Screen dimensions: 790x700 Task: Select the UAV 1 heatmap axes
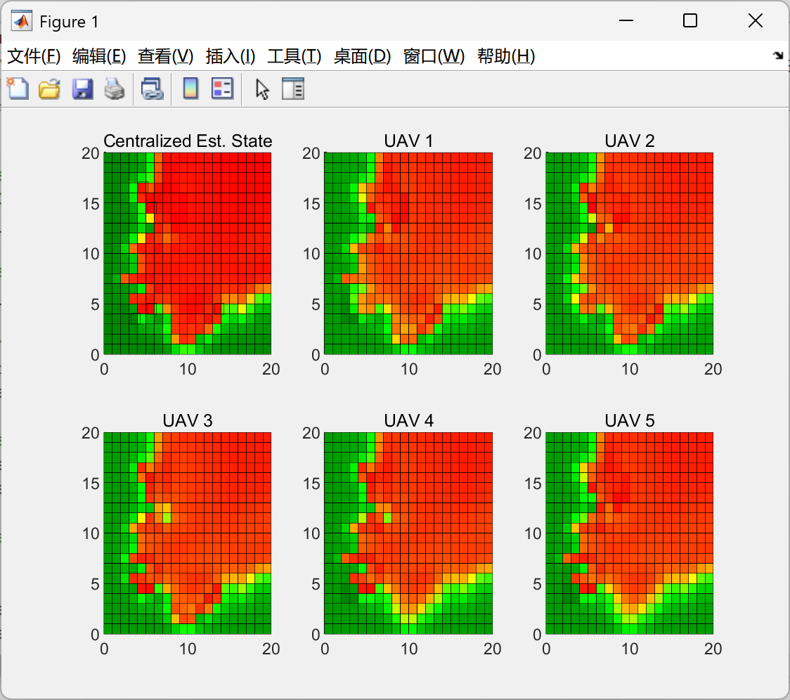pyautogui.click(x=408, y=254)
